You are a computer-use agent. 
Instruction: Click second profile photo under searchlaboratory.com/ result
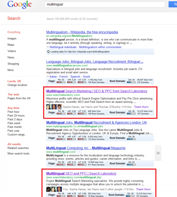click(54, 107)
